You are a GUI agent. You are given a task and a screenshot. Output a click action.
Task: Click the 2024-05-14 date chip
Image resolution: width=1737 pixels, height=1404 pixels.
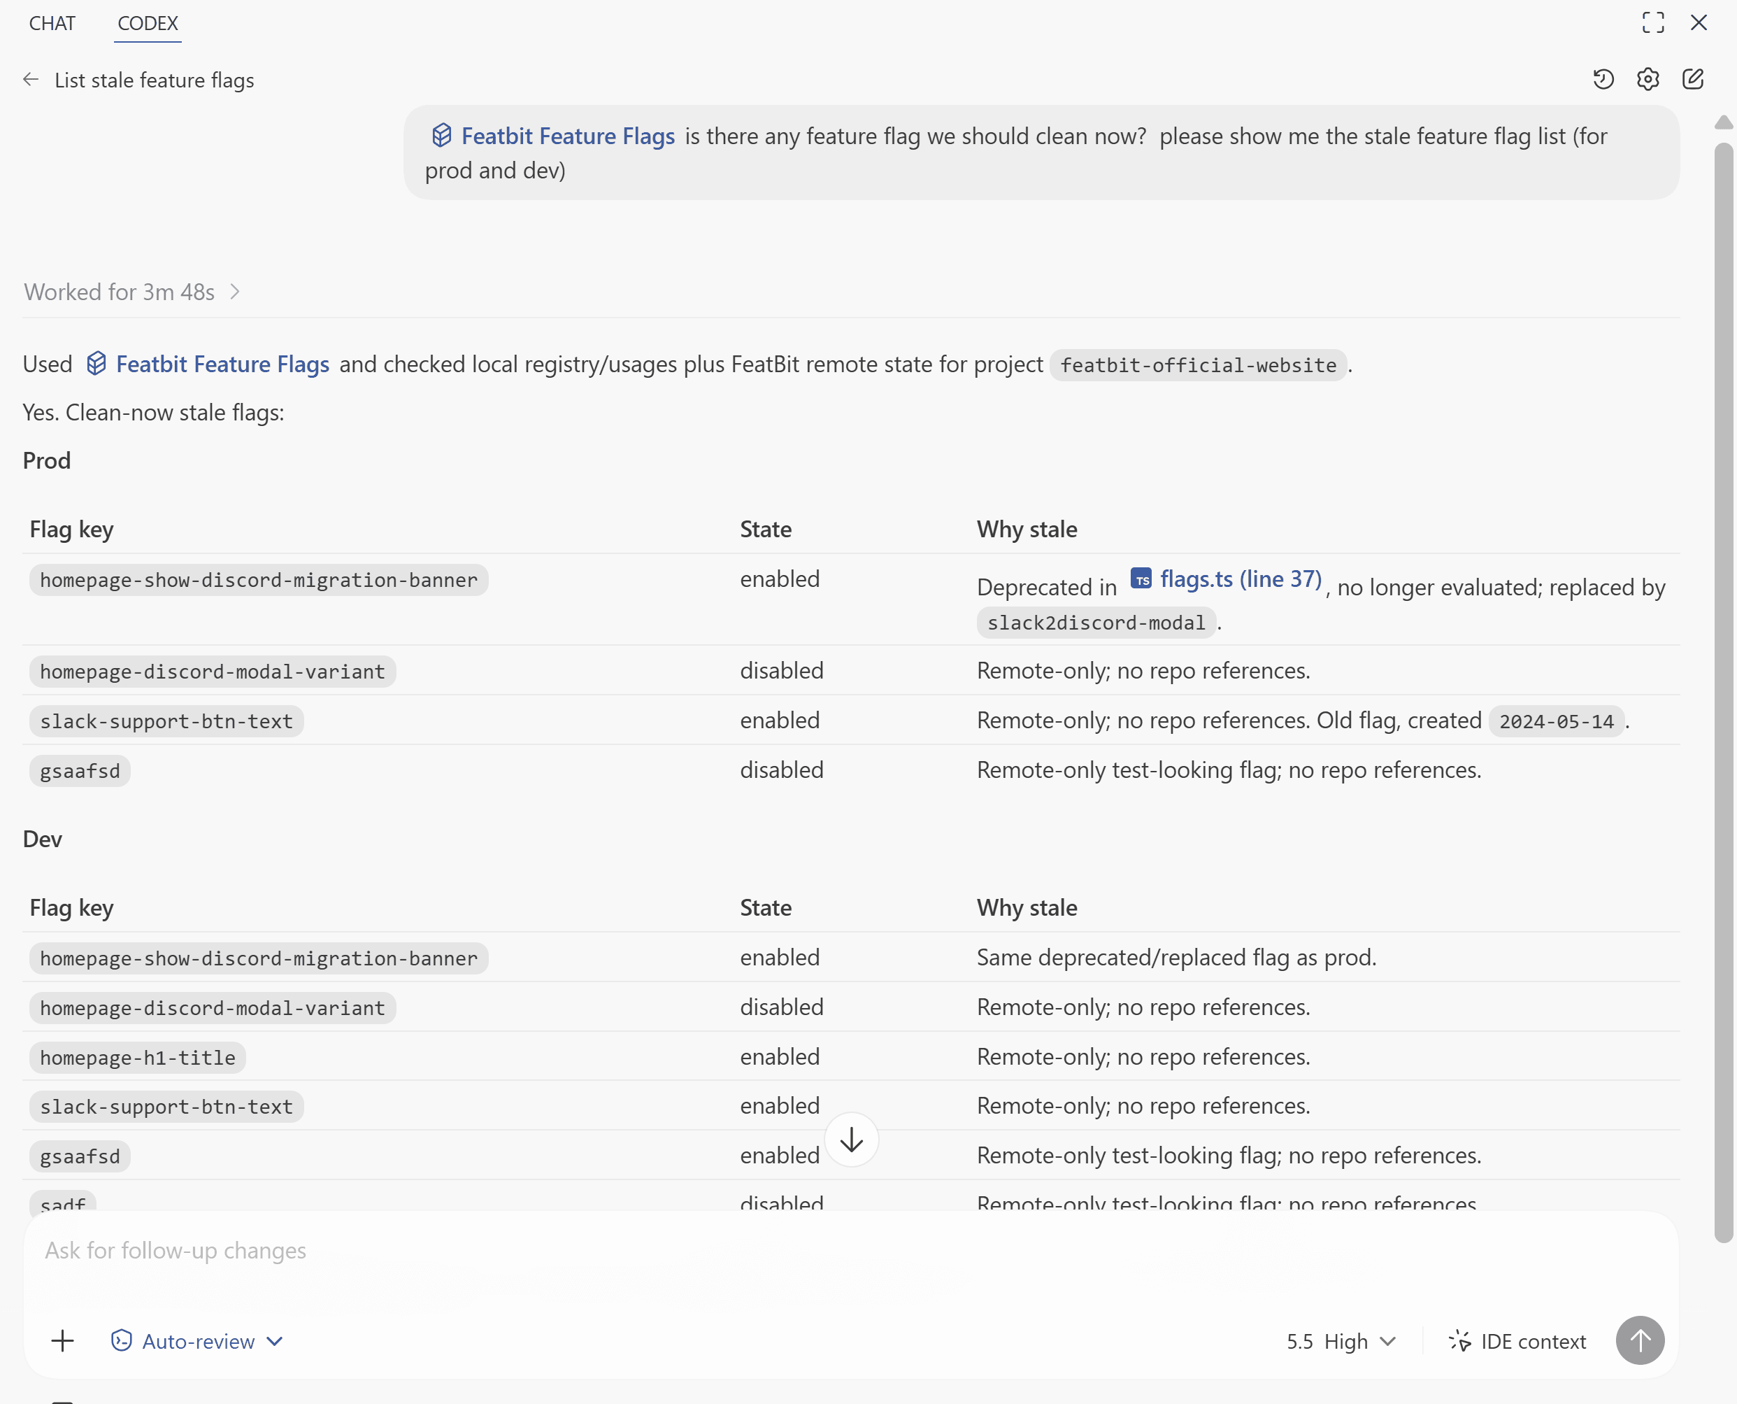(1556, 721)
